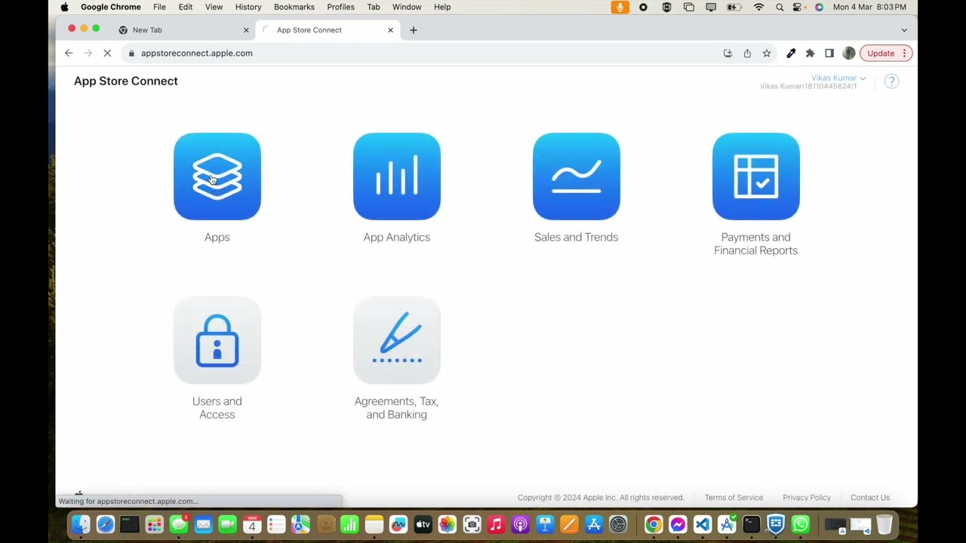Click the help question mark icon
Viewport: 966px width, 543px height.
[x=891, y=81]
